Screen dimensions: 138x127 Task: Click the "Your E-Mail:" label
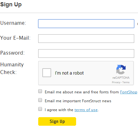(15, 38)
